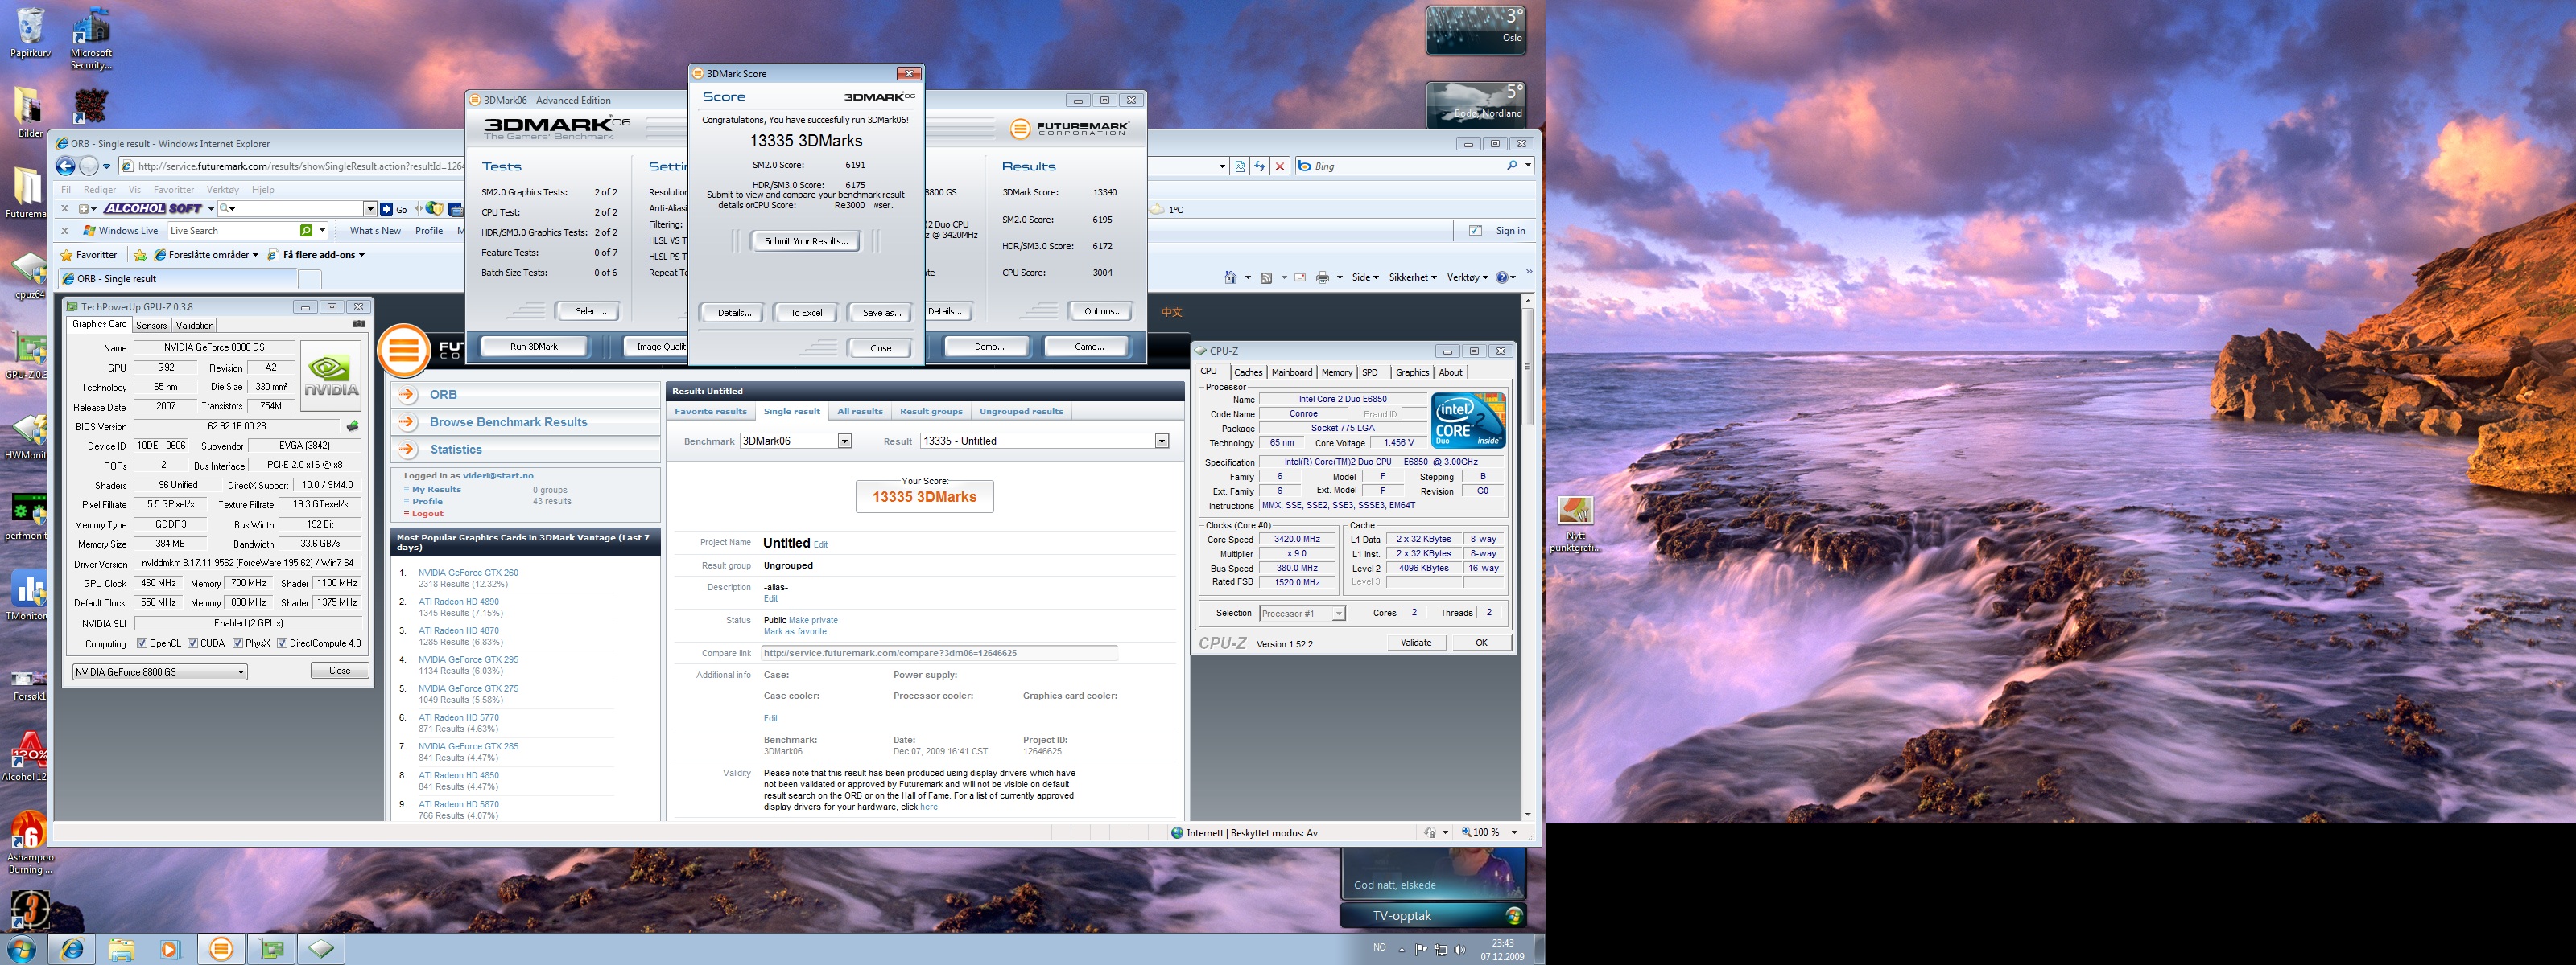Open Ashampoo Burning desktop shortcut
2576x965 pixels.
(x=30, y=842)
